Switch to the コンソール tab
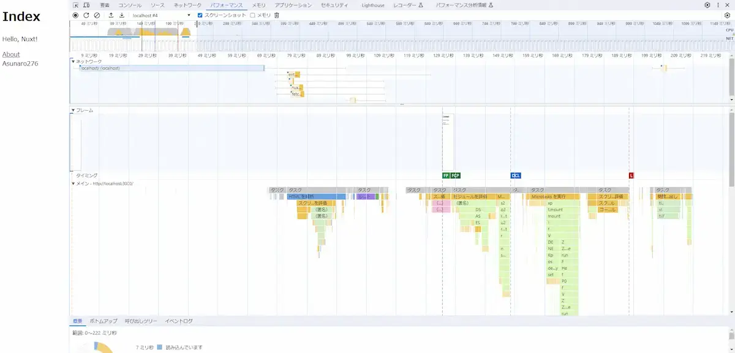735x353 pixels. [x=130, y=5]
